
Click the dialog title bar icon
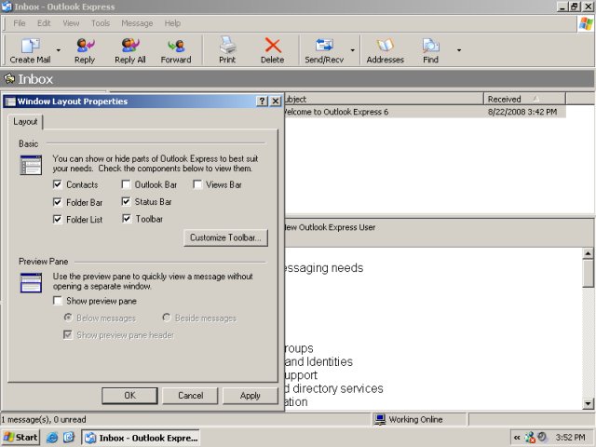pyautogui.click(x=10, y=102)
